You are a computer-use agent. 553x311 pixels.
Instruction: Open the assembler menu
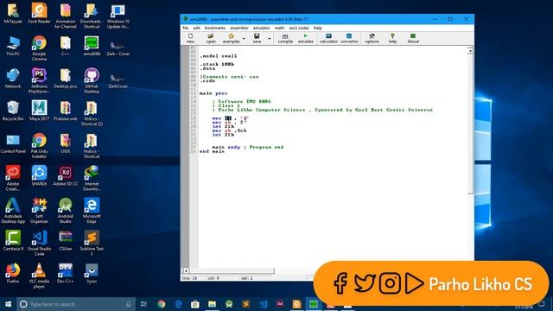[239, 28]
